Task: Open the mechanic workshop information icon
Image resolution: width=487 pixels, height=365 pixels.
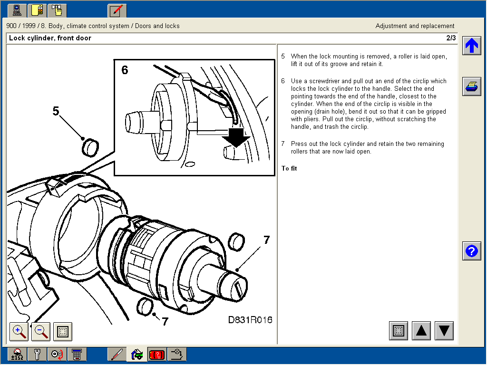Action: [x=136, y=354]
